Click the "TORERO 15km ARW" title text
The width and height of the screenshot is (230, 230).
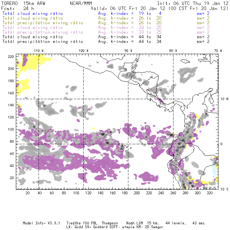pyautogui.click(x=23, y=3)
